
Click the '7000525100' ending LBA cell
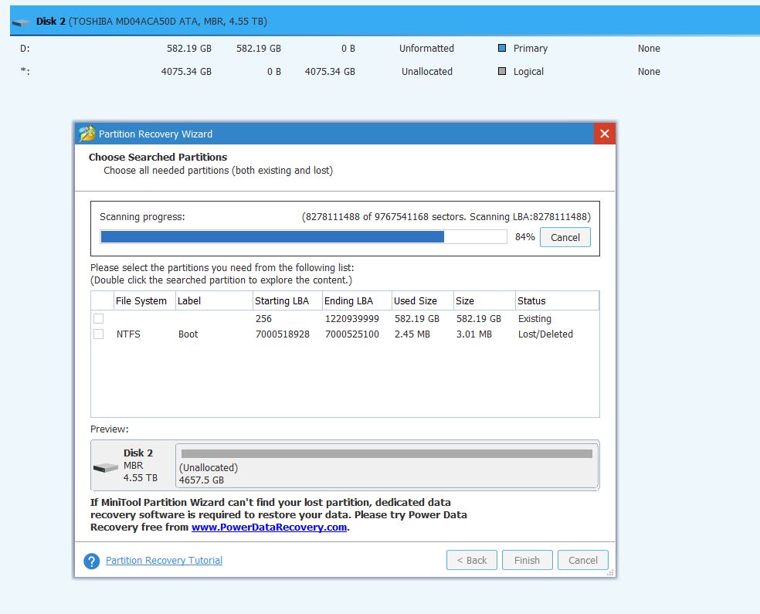pos(352,334)
